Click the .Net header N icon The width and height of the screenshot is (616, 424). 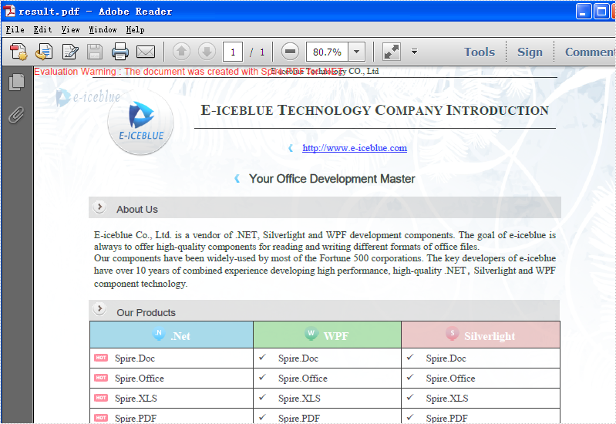coord(159,333)
